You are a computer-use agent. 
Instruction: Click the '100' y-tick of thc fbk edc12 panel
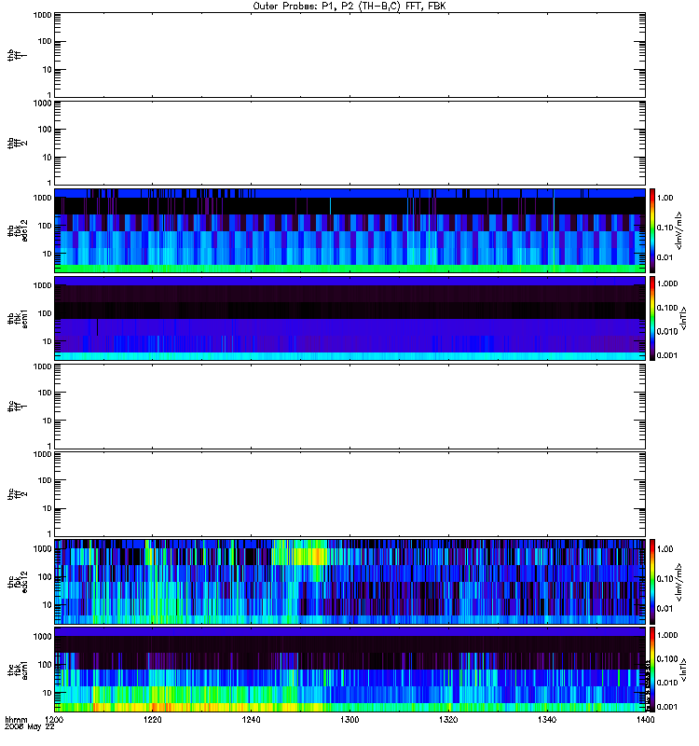(x=45, y=577)
